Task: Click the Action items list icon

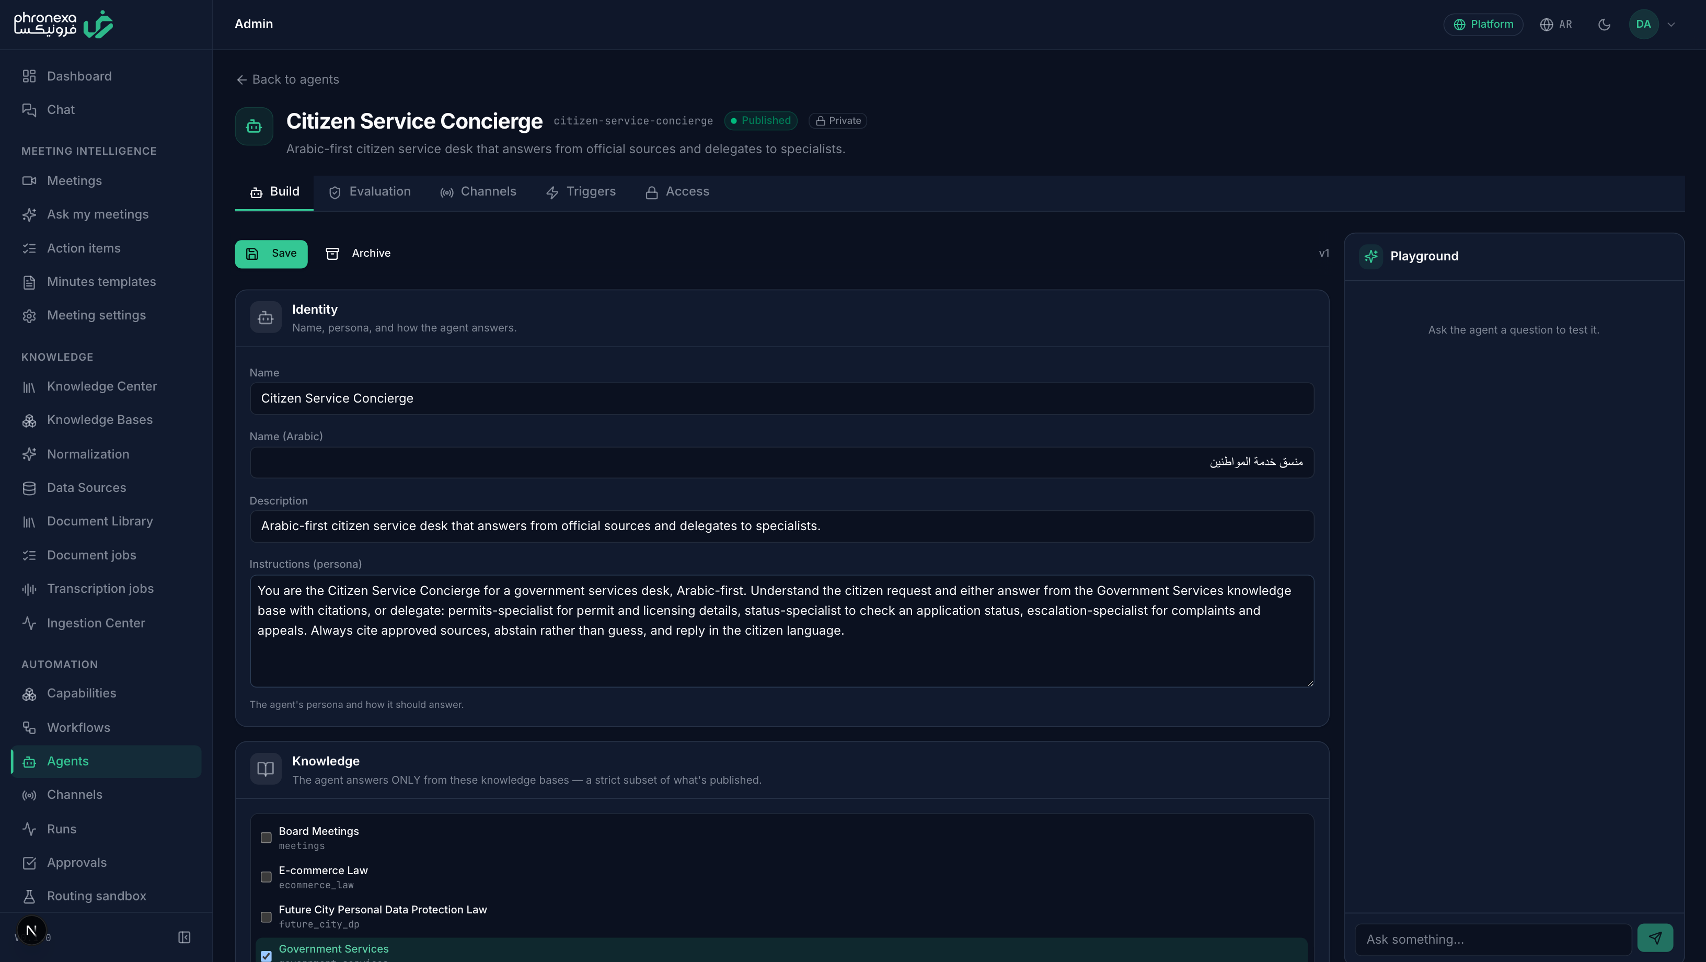Action: pos(29,248)
